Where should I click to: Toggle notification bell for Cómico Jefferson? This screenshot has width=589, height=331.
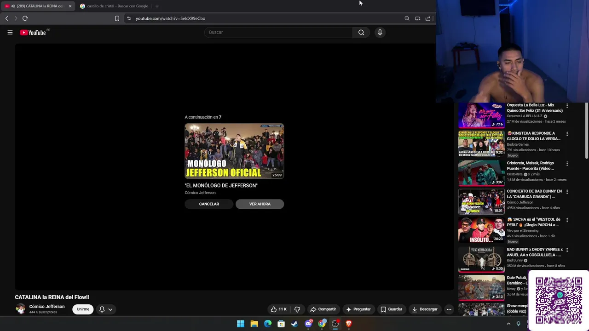[x=102, y=309]
